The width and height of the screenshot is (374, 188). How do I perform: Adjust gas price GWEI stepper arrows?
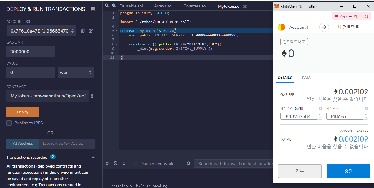click(319, 116)
